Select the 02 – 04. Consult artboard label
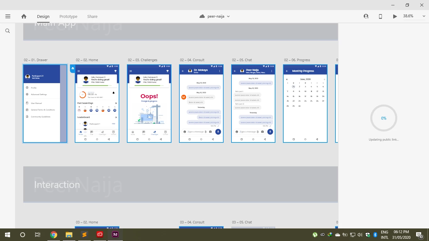Viewport: 429px width, 241px height. [x=192, y=60]
